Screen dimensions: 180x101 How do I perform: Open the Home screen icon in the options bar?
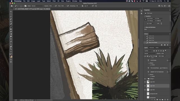point(12,6)
